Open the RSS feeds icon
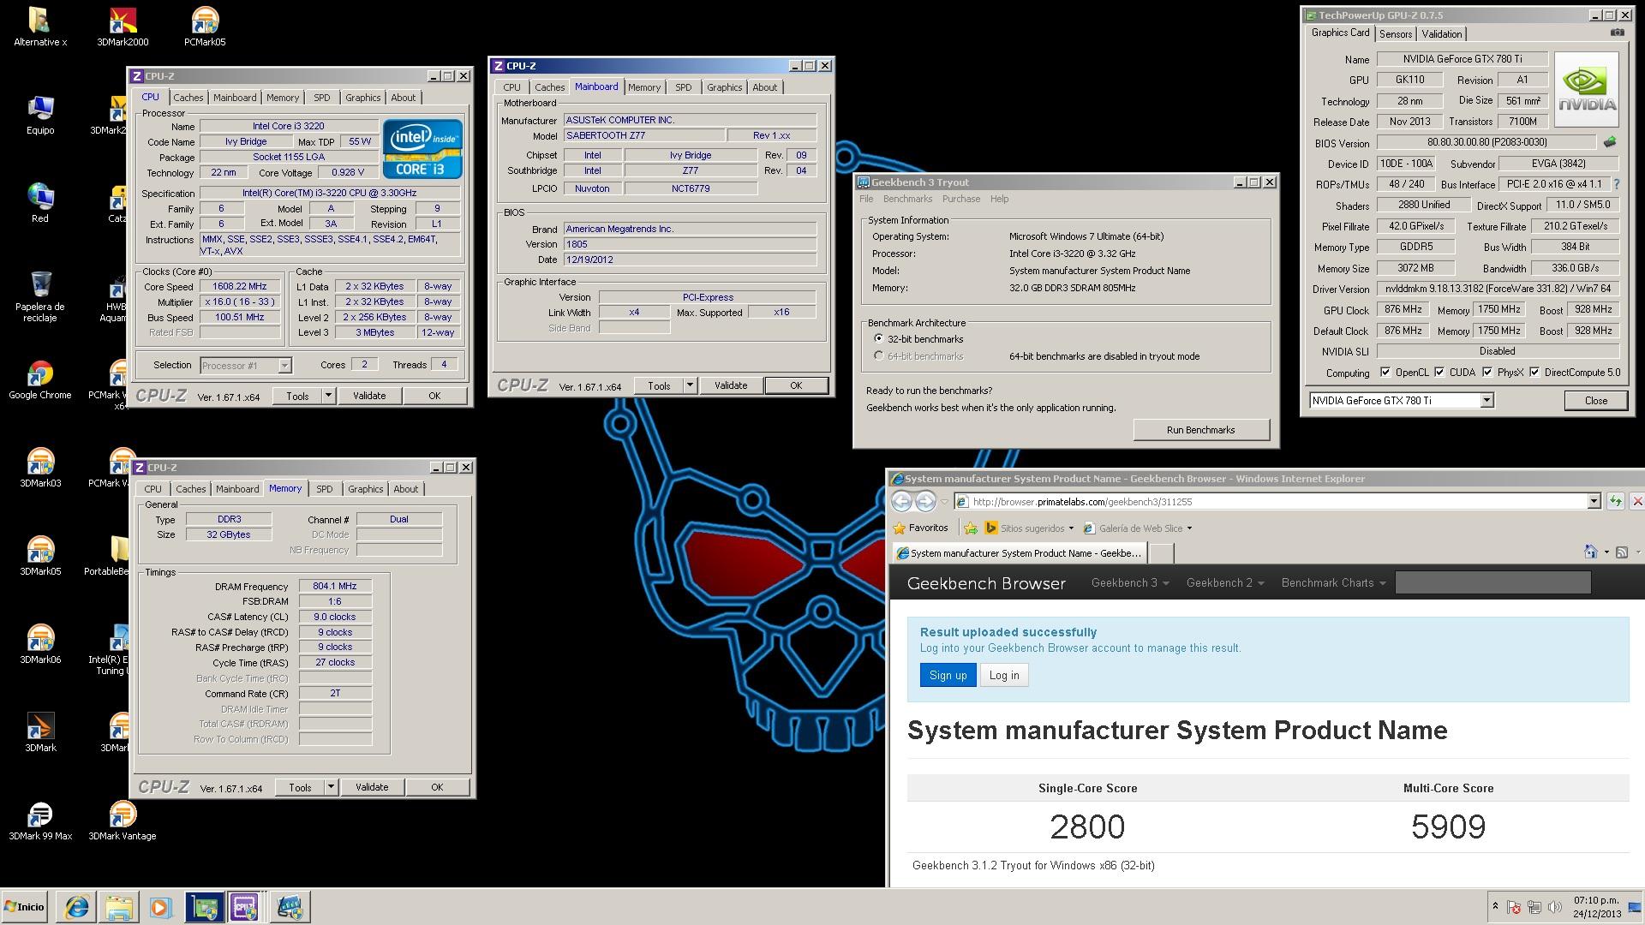Image resolution: width=1645 pixels, height=925 pixels. [1621, 552]
